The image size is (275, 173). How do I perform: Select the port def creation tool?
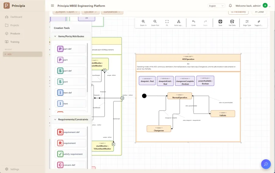[x=70, y=71]
